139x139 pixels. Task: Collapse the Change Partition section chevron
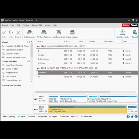29,61
